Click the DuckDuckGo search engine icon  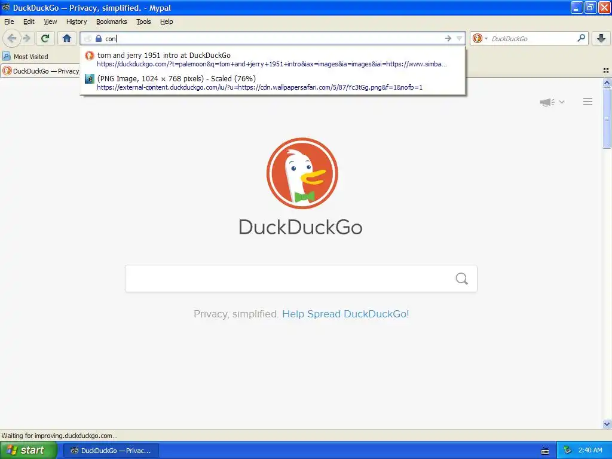(477, 38)
